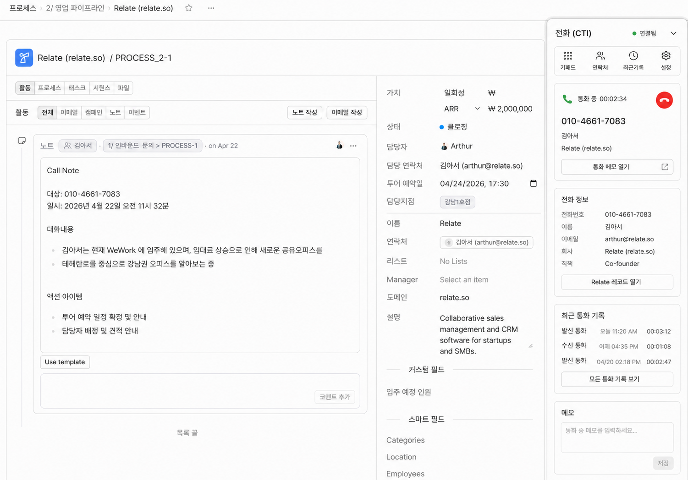Viewport: 688px width, 480px height.
Task: Focus the comment input box under the note
Action: [x=200, y=391]
